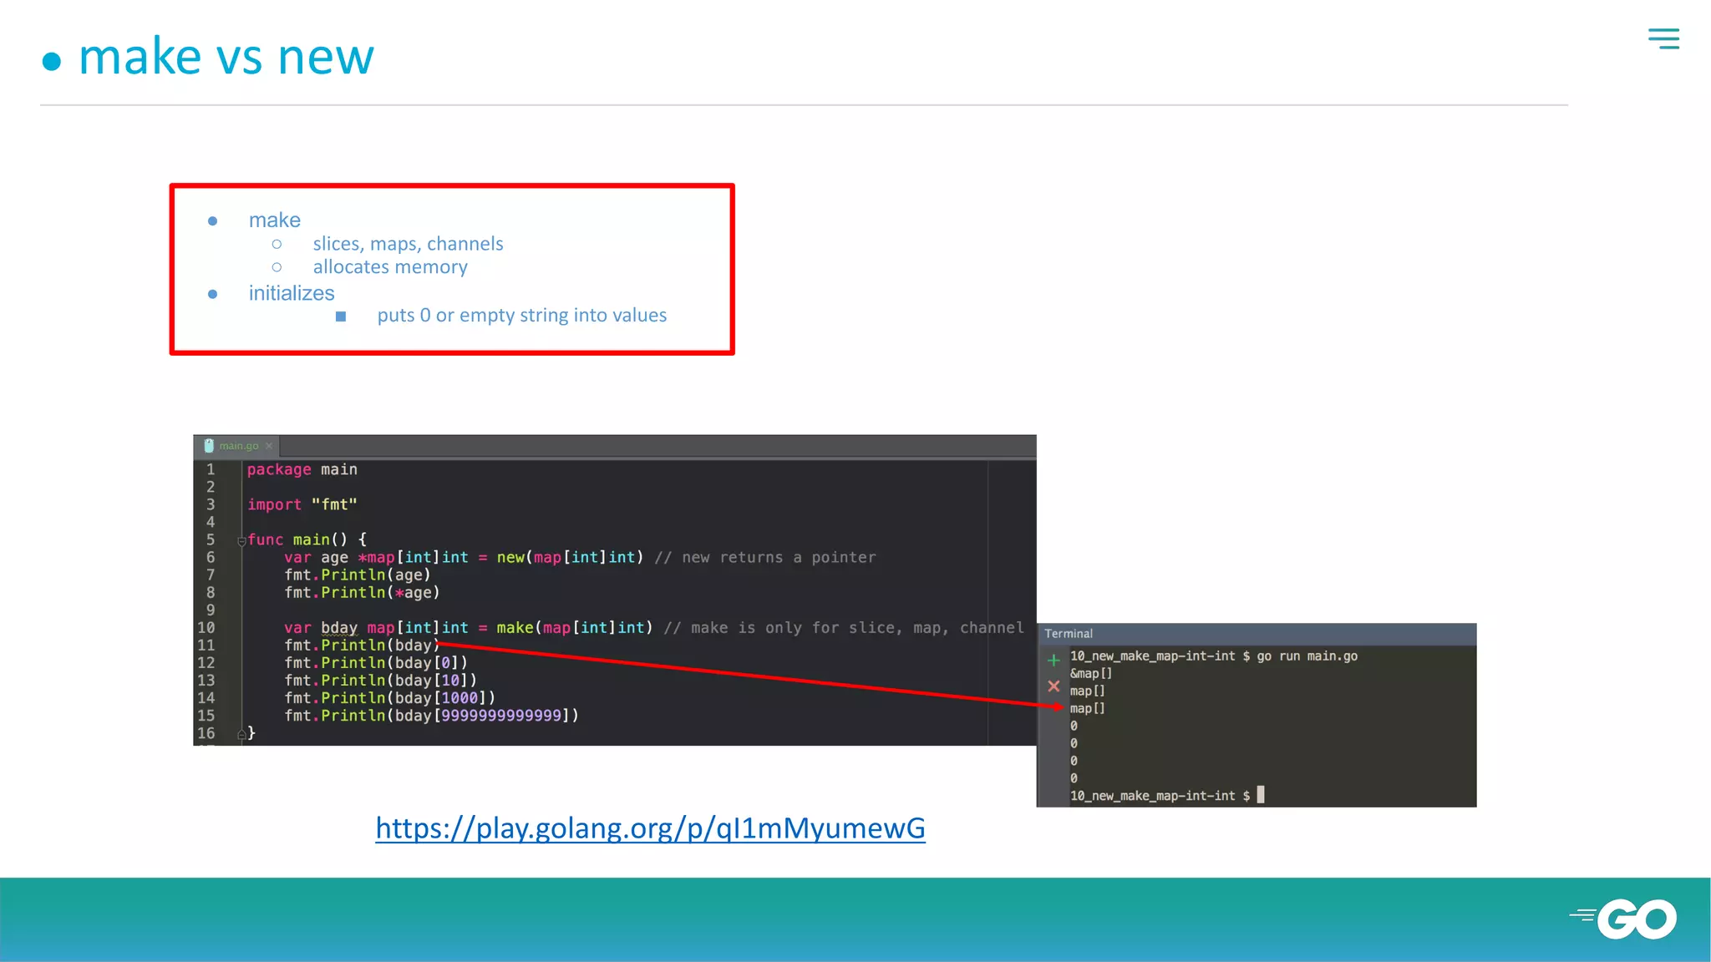1711x962 pixels.
Task: Collapse func main fold marker on line 5
Action: [x=241, y=541]
